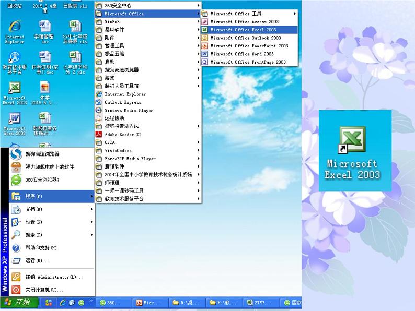
Task: Expand the 启动 submenu arrow
Action: (x=198, y=62)
